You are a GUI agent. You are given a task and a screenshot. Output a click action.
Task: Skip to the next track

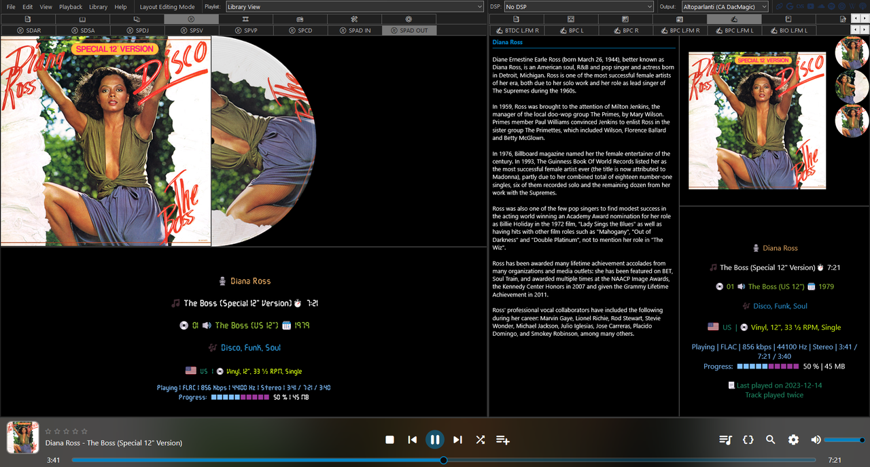(x=457, y=440)
